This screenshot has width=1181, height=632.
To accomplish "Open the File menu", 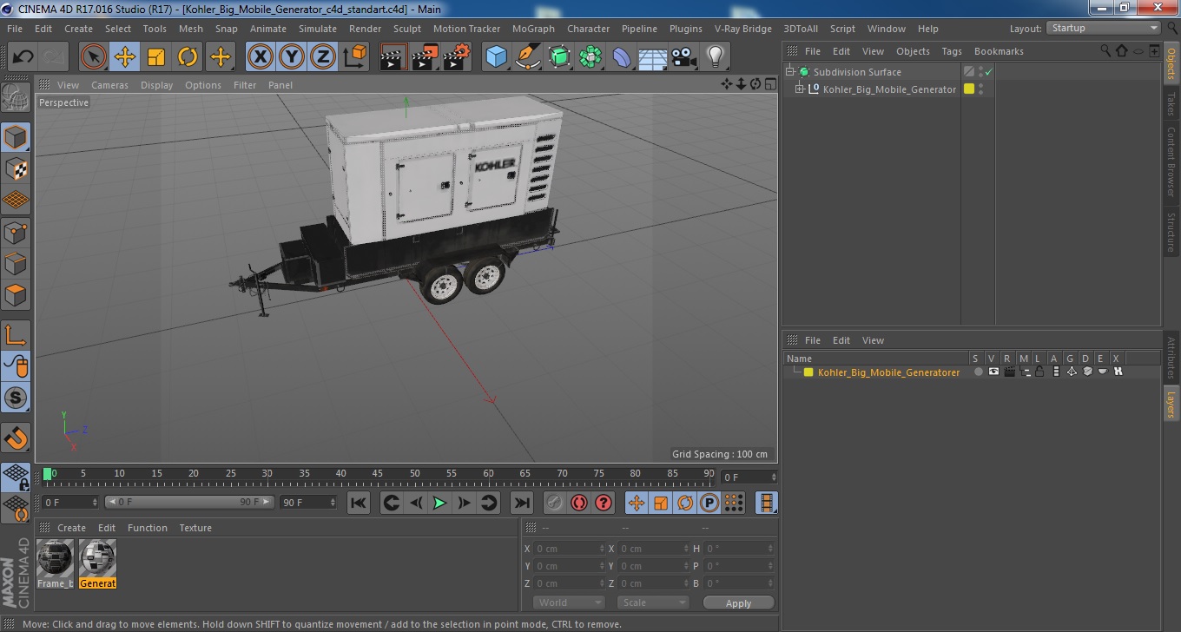I will click(x=15, y=29).
